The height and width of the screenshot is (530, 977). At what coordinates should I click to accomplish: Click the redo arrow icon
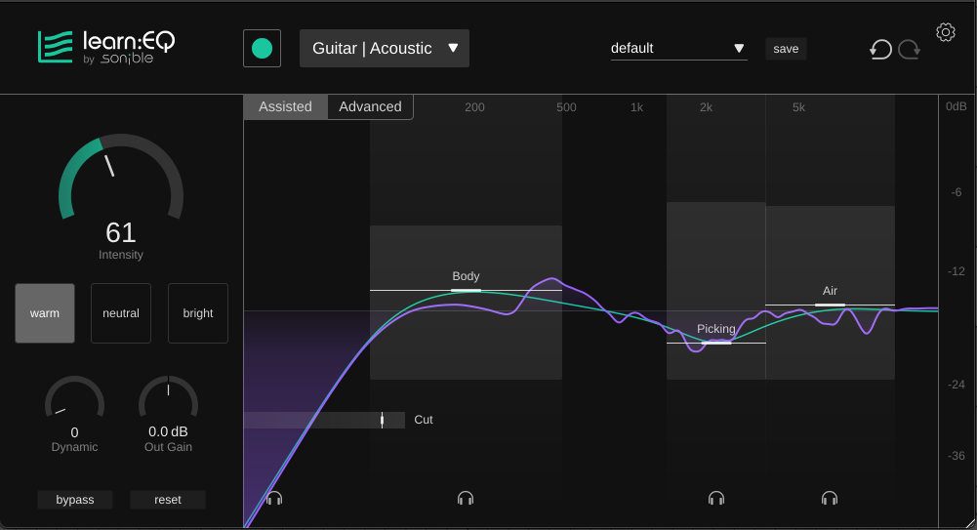tap(909, 49)
